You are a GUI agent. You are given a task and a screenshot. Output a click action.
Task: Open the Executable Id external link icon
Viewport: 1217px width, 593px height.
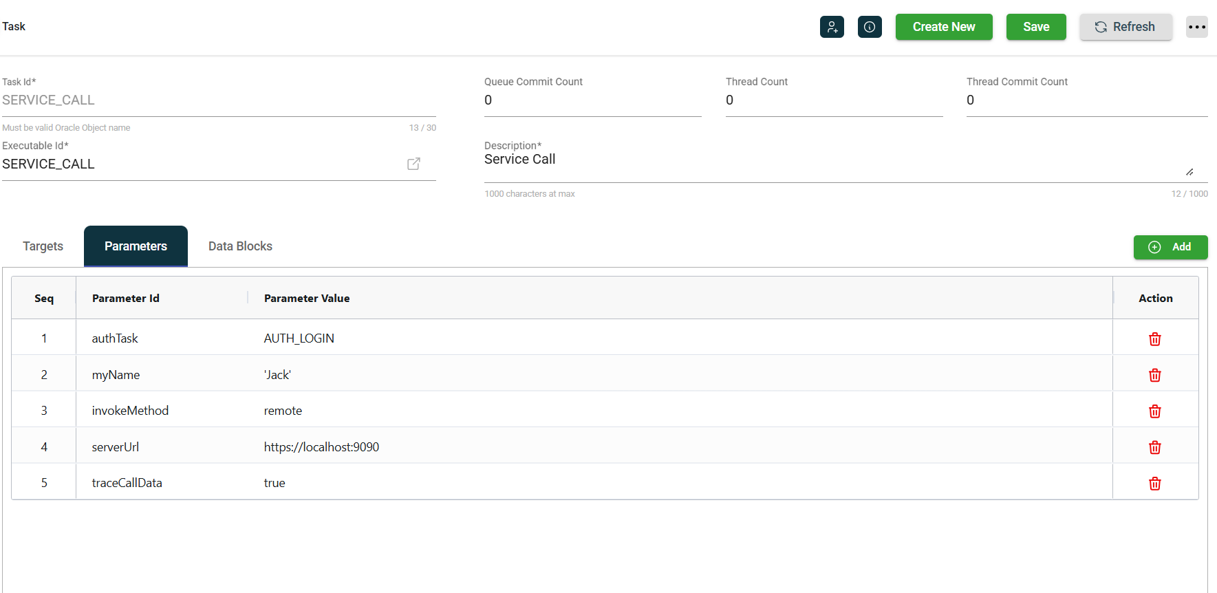(x=413, y=164)
